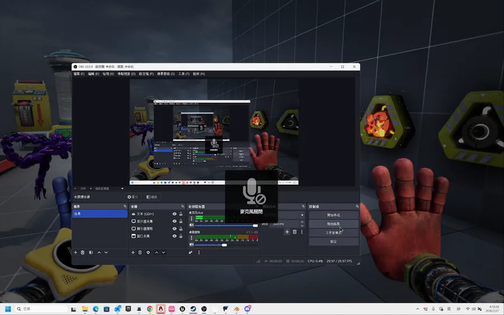Mute the Mic/Aux speaker icon

[x=192, y=225]
